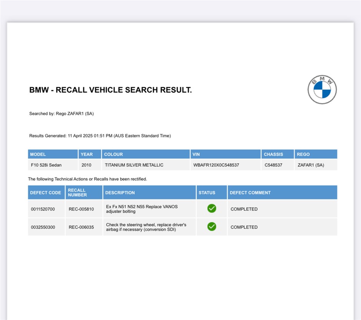The width and height of the screenshot is (361, 320).
Task: Select the YEAR column header
Action: [x=87, y=154]
